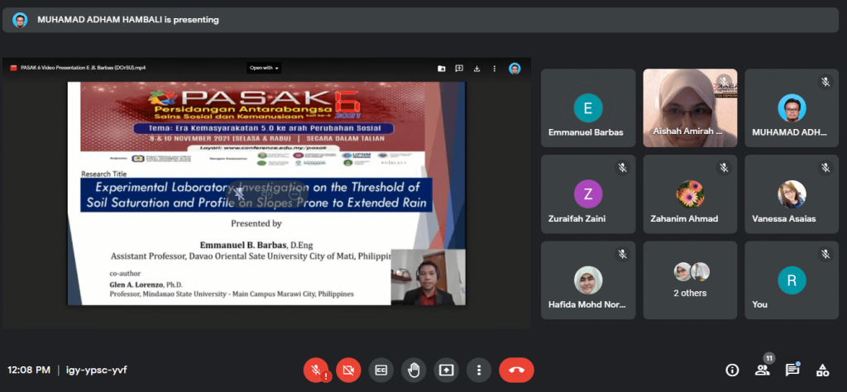Click the minus icon on the presentation overlay

(295, 193)
